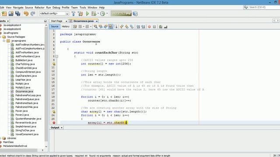Toggle Bookmark icon in editor toolbar
Image resolution: width=280 pixels, height=157 pixels.
tap(132, 27)
